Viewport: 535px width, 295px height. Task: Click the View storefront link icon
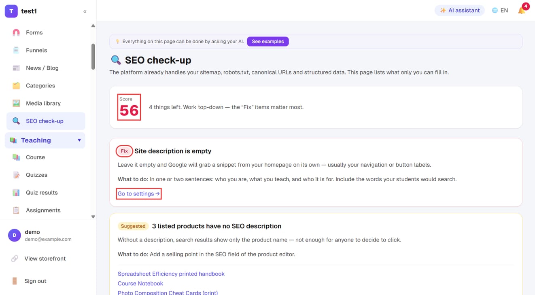15,259
